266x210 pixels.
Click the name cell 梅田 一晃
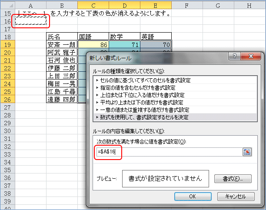coord(62,83)
